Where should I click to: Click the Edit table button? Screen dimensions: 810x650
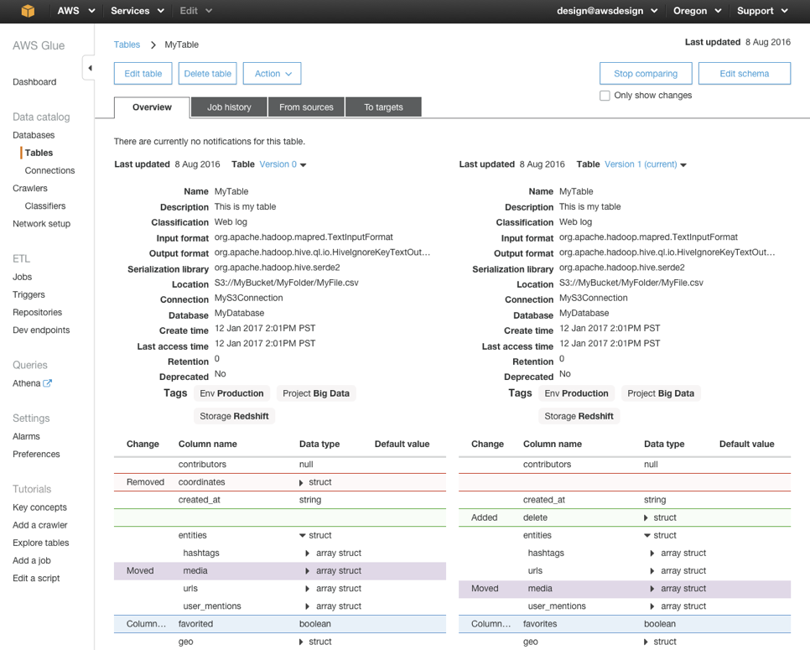[x=143, y=73]
